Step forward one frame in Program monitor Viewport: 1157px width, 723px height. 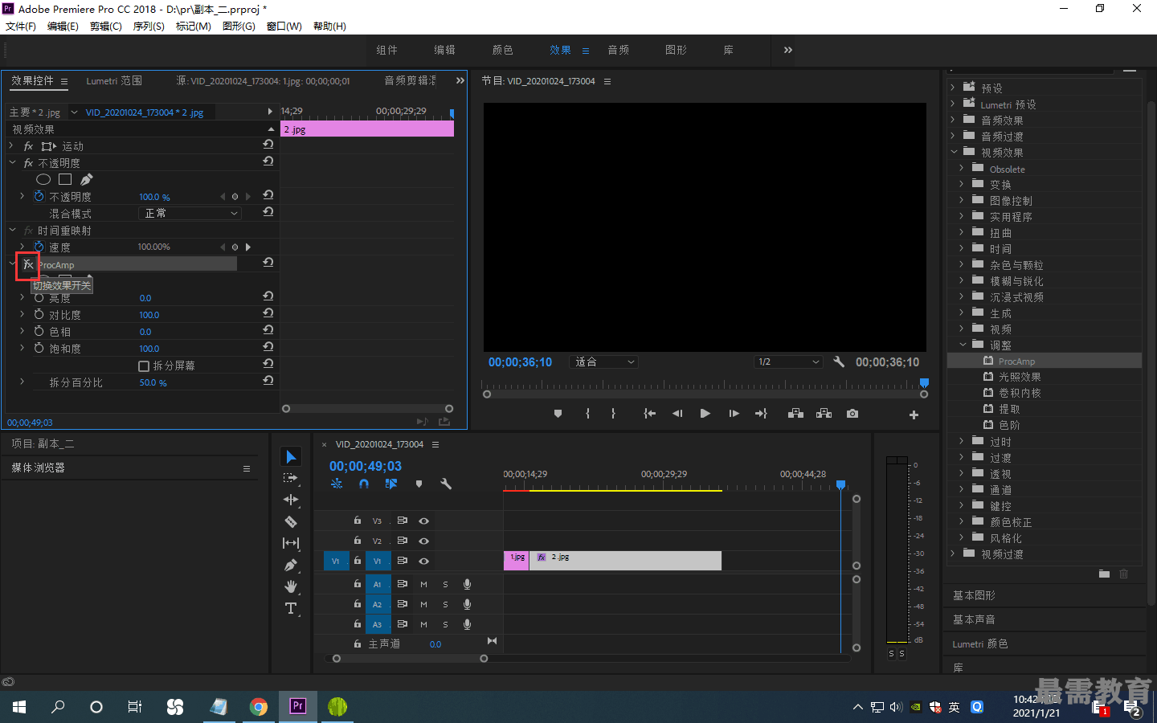point(734,414)
